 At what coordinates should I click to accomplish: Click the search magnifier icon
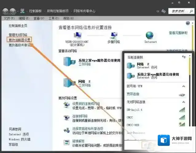191,11
